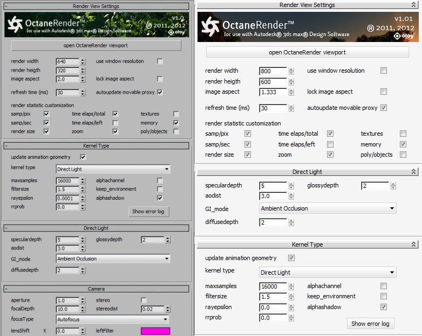Toggle left render size checkbox

[46, 131]
